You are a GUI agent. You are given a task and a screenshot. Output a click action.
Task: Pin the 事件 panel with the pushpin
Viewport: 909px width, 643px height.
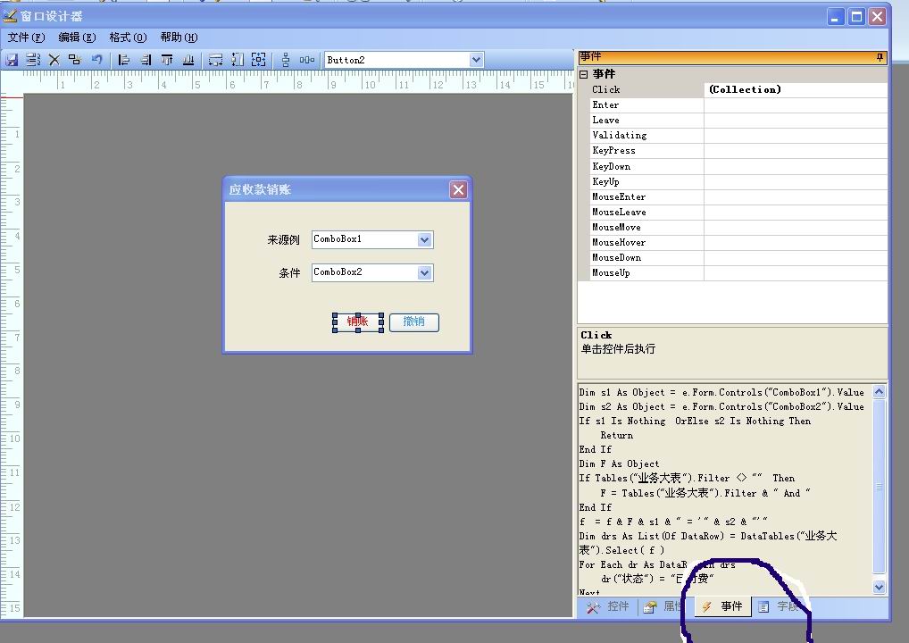[880, 57]
